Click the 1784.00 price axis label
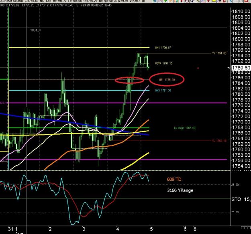Screen dimensions: 251x234 click(x=241, y=83)
